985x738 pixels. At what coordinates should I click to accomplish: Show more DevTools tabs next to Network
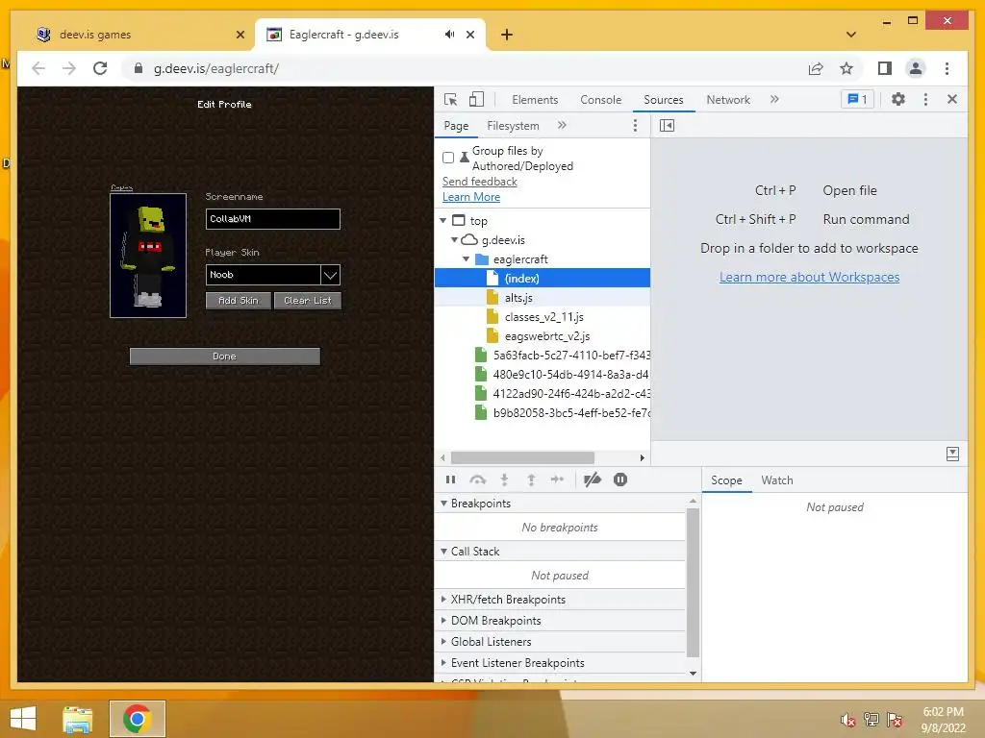tap(774, 99)
